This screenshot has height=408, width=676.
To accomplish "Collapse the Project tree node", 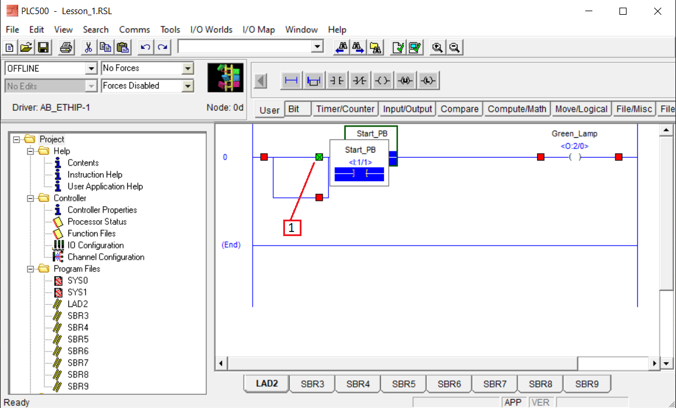I will [17, 139].
